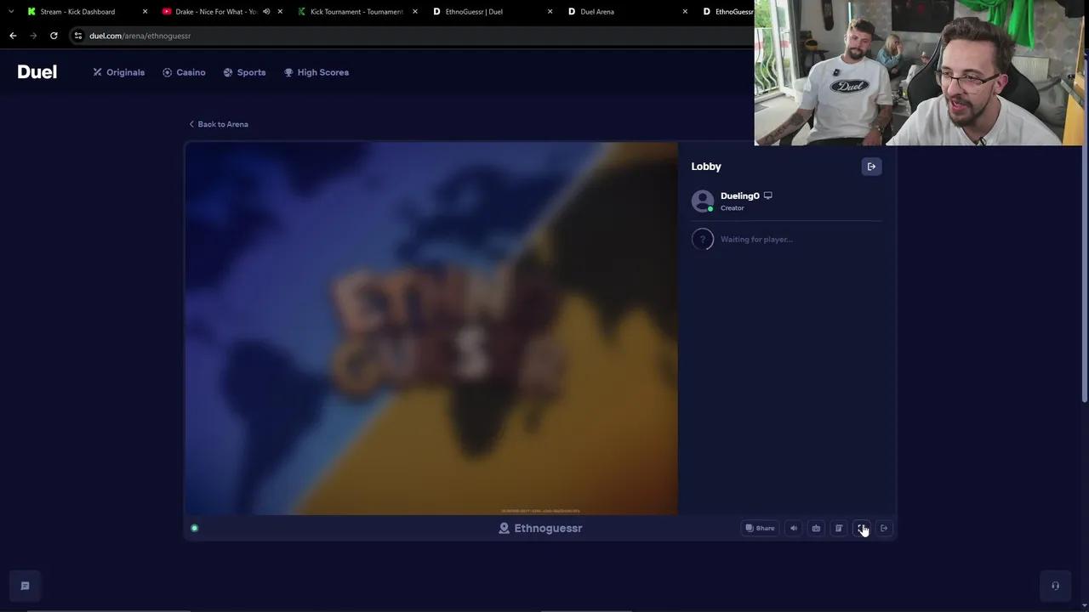Go back in browser history
Viewport: 1089px width, 612px height.
pyautogui.click(x=13, y=36)
